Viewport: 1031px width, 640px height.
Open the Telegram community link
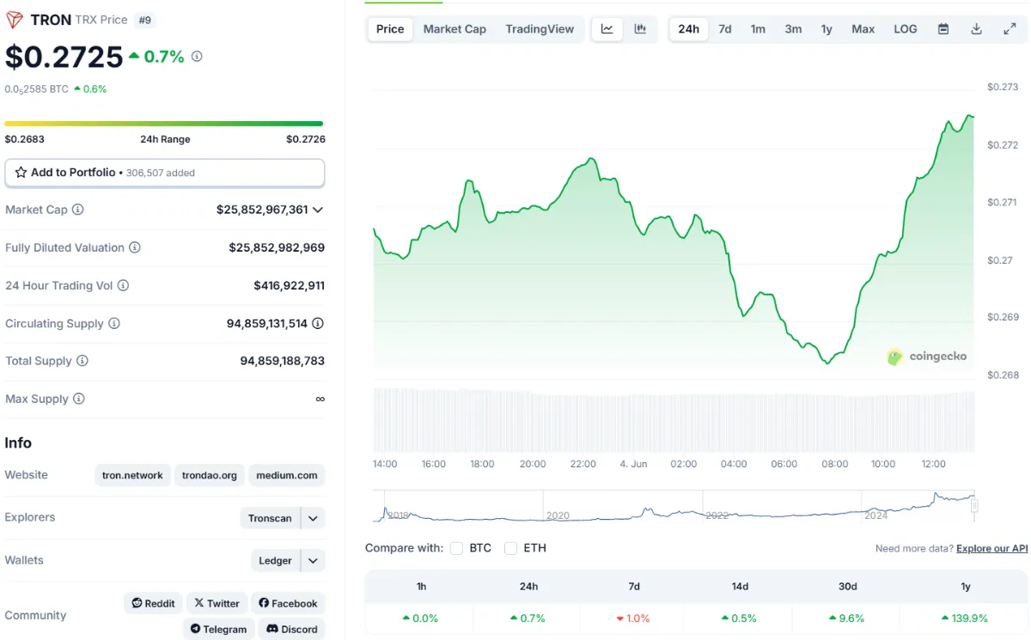point(218,629)
